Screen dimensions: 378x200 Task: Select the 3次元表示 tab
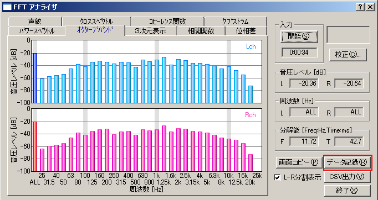coord(151,31)
